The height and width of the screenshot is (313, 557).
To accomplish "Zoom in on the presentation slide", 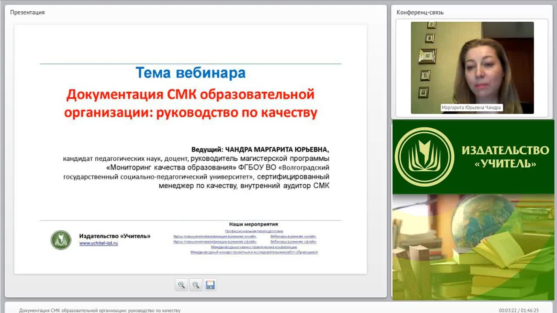I will pyautogui.click(x=181, y=285).
